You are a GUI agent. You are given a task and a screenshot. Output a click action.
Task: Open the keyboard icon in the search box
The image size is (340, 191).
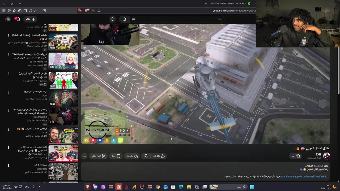(134, 19)
